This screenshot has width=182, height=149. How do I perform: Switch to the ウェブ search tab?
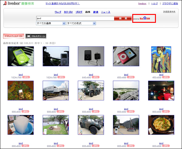click(58, 12)
